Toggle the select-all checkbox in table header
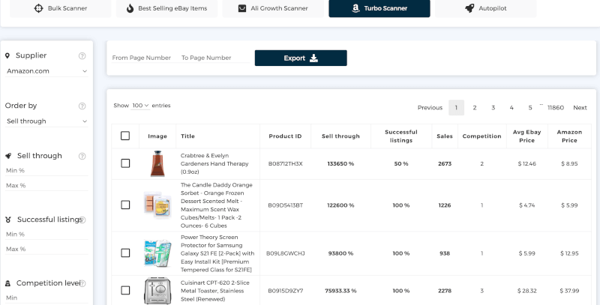This screenshot has width=600, height=305. (x=125, y=136)
